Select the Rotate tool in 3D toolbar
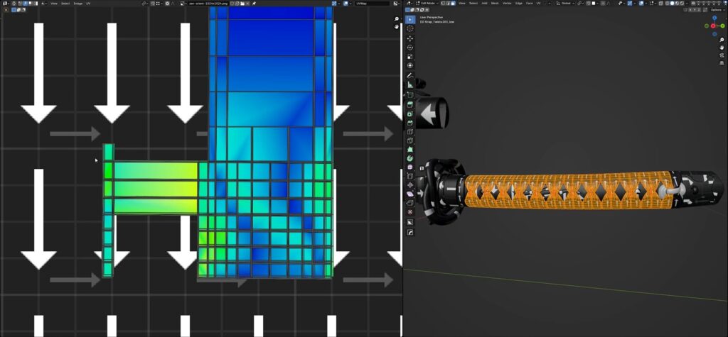The width and height of the screenshot is (728, 337). point(410,48)
